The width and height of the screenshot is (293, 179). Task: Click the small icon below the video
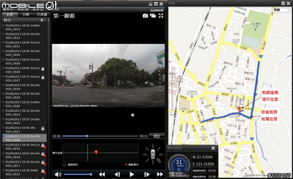click(133, 115)
